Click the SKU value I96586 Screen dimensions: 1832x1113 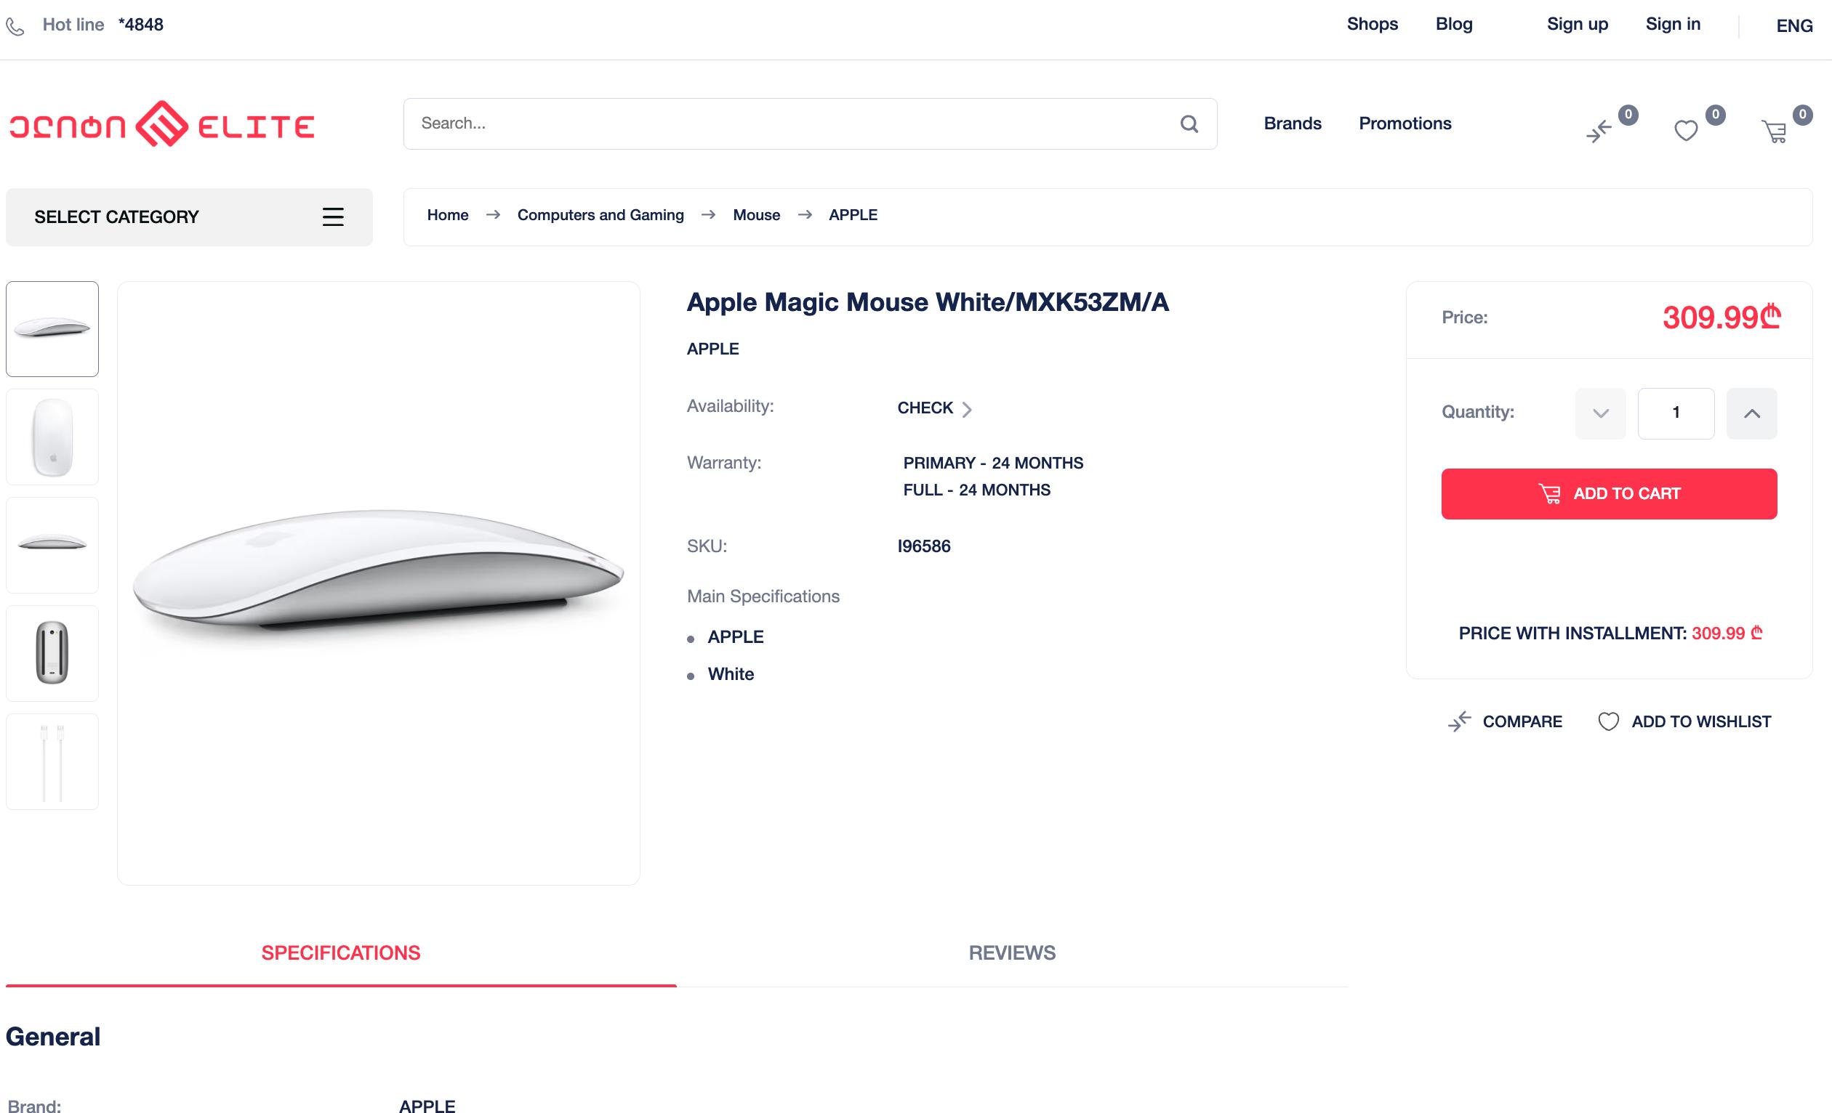(923, 546)
